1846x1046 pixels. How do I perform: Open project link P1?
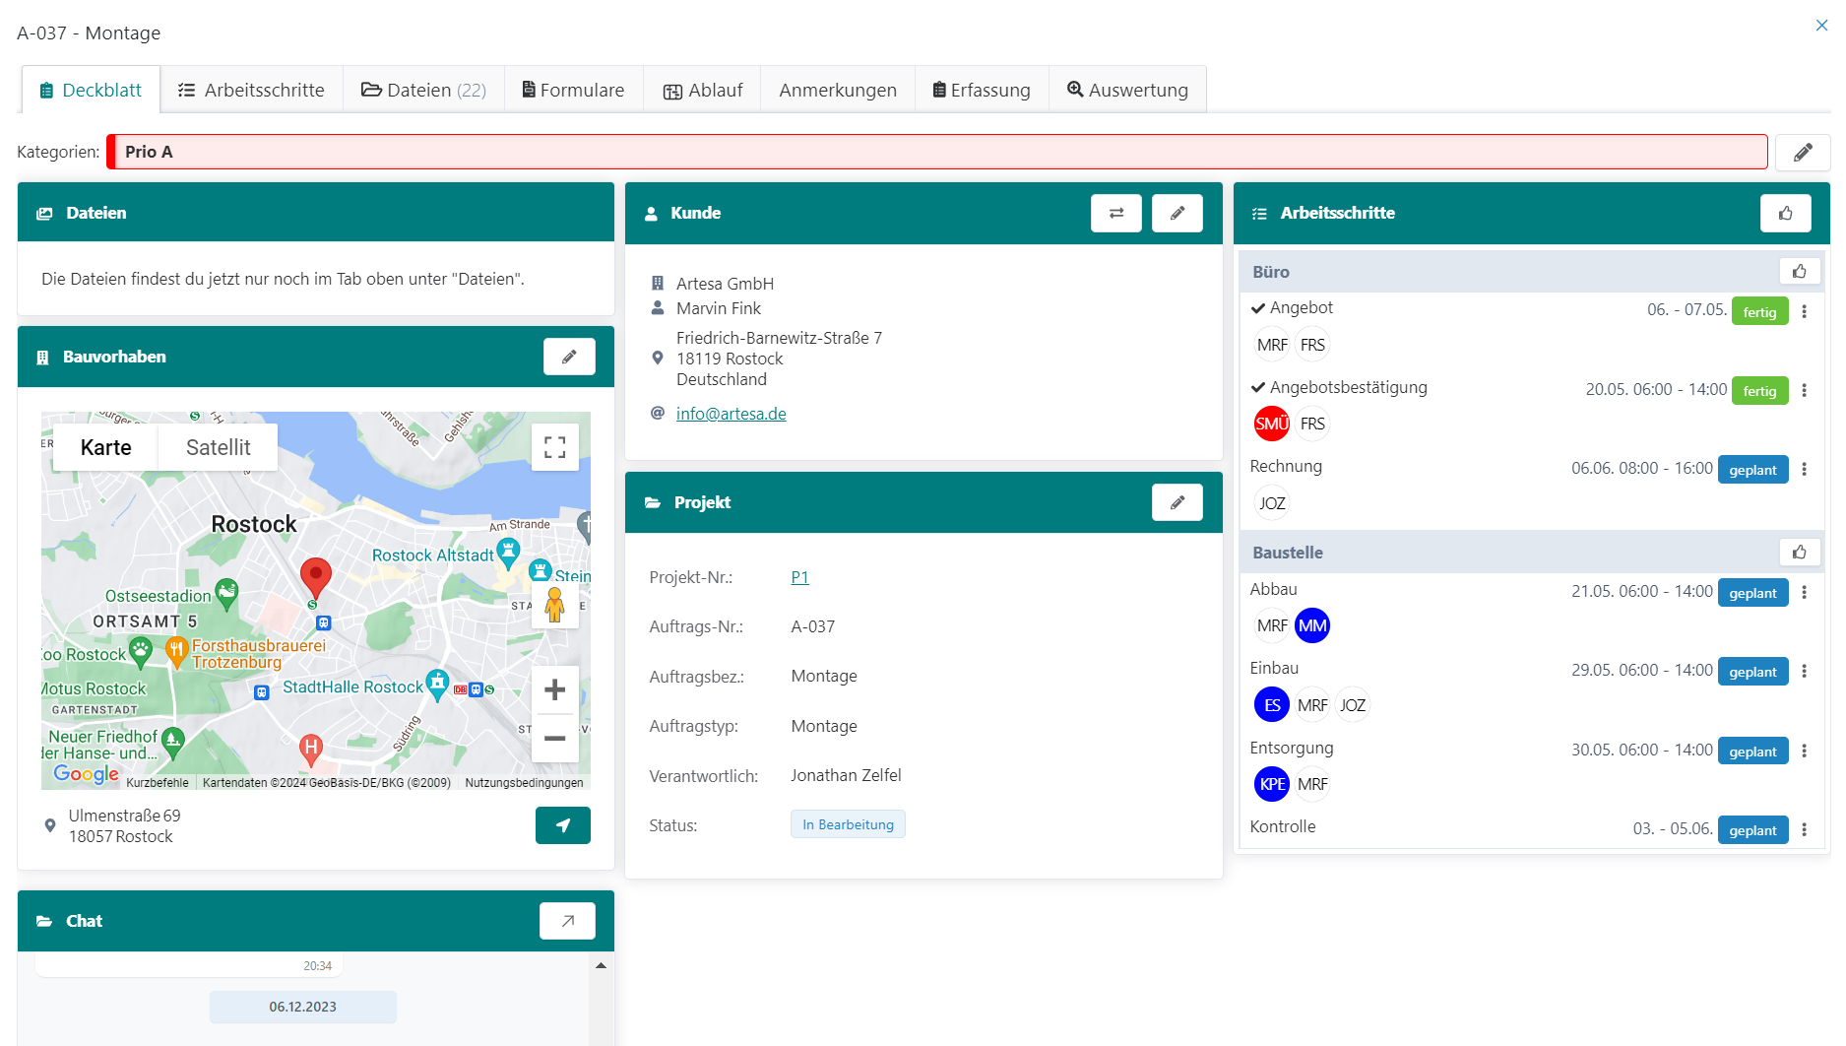[799, 577]
